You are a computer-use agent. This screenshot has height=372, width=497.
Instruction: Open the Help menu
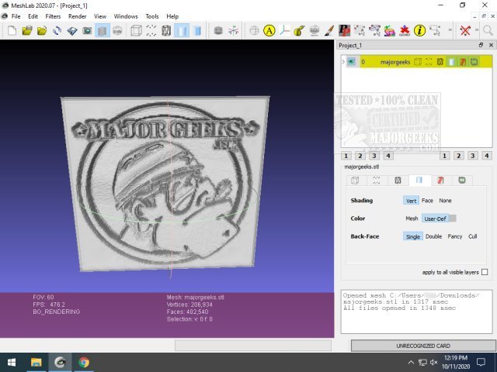pyautogui.click(x=172, y=16)
